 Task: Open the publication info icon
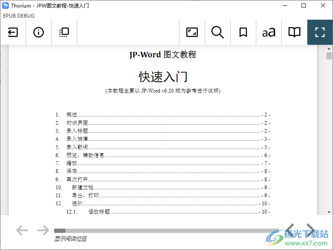tap(39, 32)
